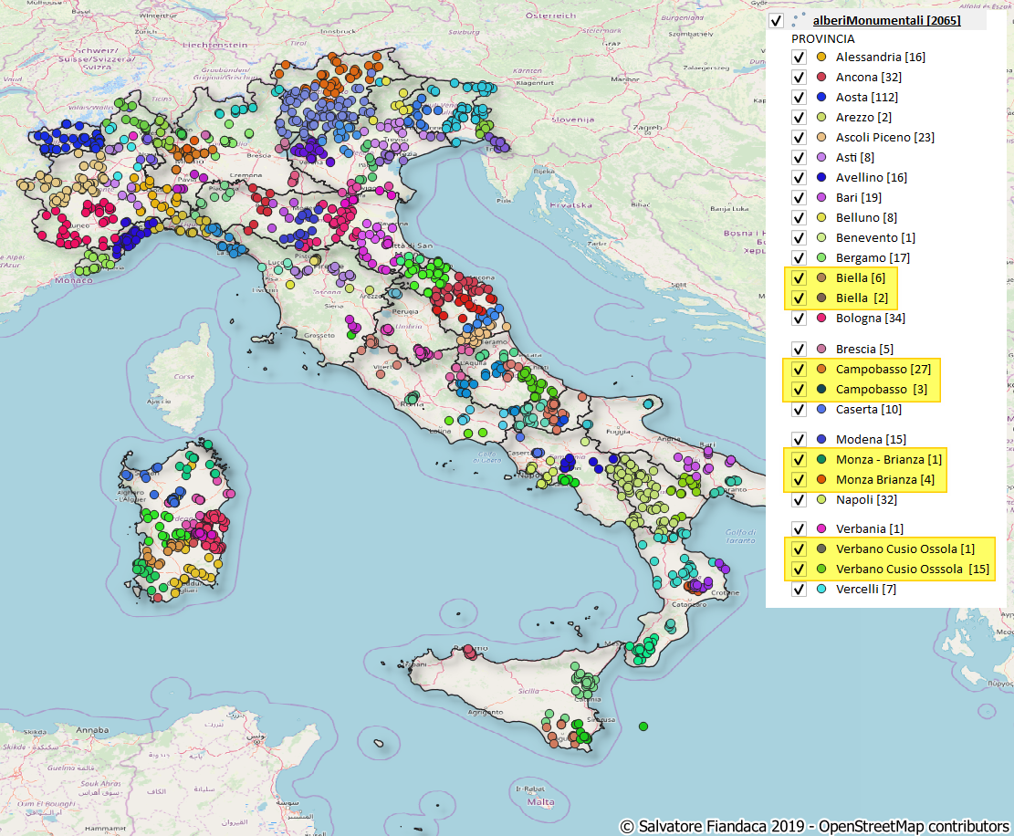Click the Monza Brianza [4] orange symbol
Image resolution: width=1014 pixels, height=836 pixels.
821,479
